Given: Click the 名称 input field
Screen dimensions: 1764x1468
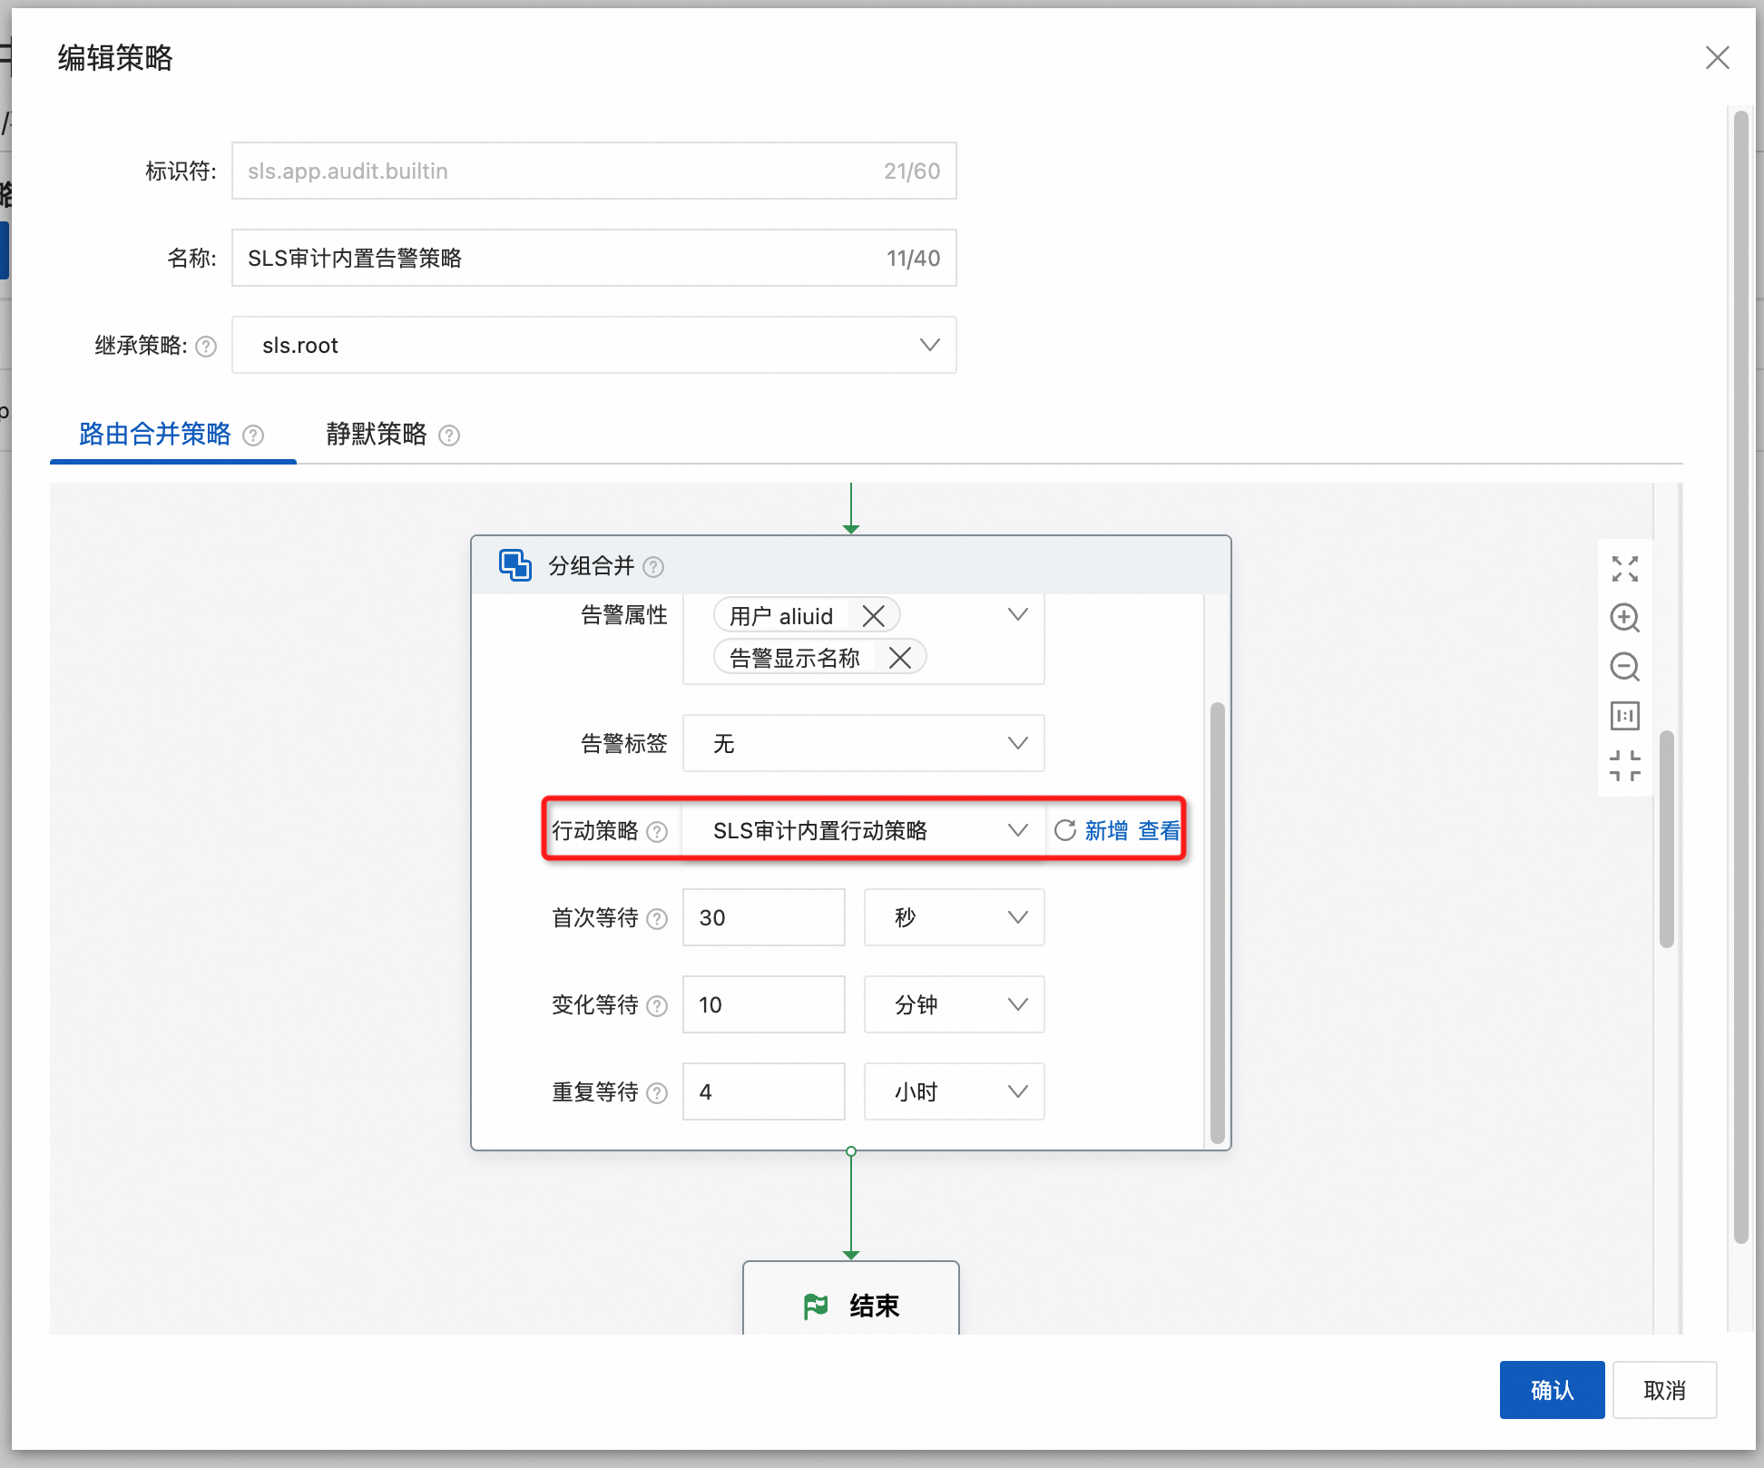Looking at the screenshot, I should (x=594, y=258).
